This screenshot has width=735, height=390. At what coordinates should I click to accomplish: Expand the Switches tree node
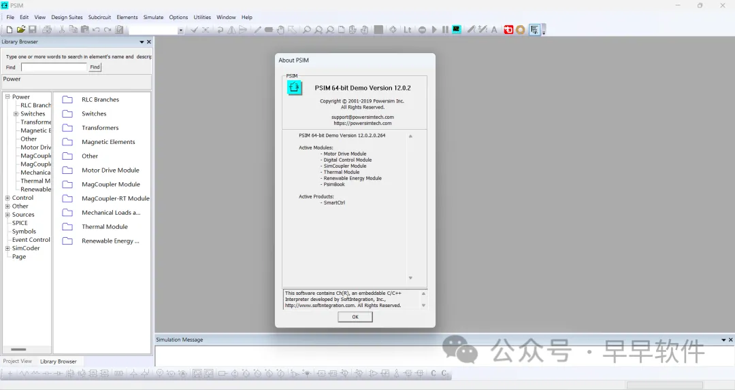tap(16, 113)
